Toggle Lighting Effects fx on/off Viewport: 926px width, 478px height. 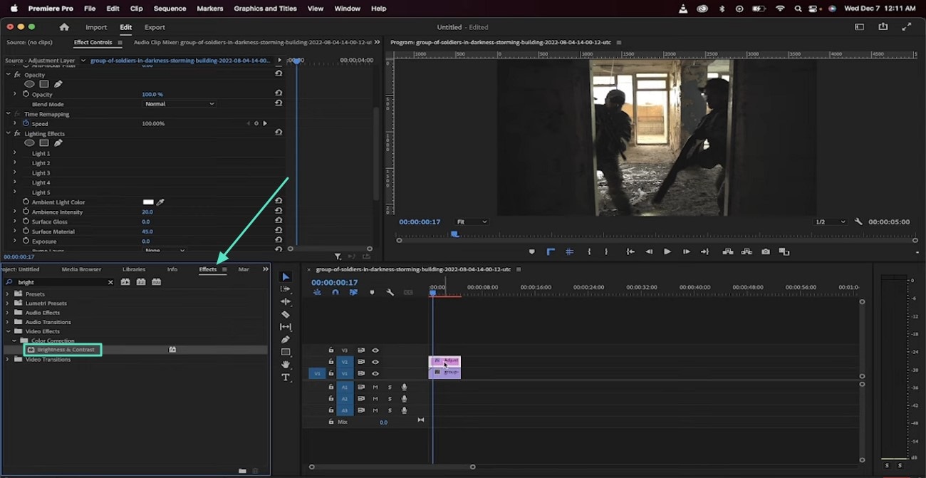click(17, 133)
